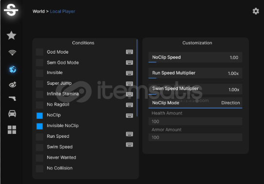Open the vehicle car icon in sidebar

tap(12, 113)
